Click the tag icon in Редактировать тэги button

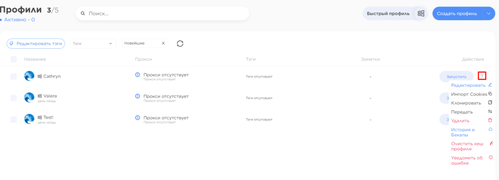(12, 43)
